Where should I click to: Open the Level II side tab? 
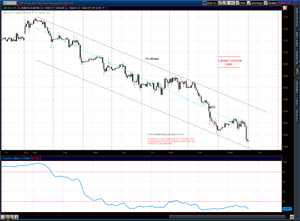(297, 102)
